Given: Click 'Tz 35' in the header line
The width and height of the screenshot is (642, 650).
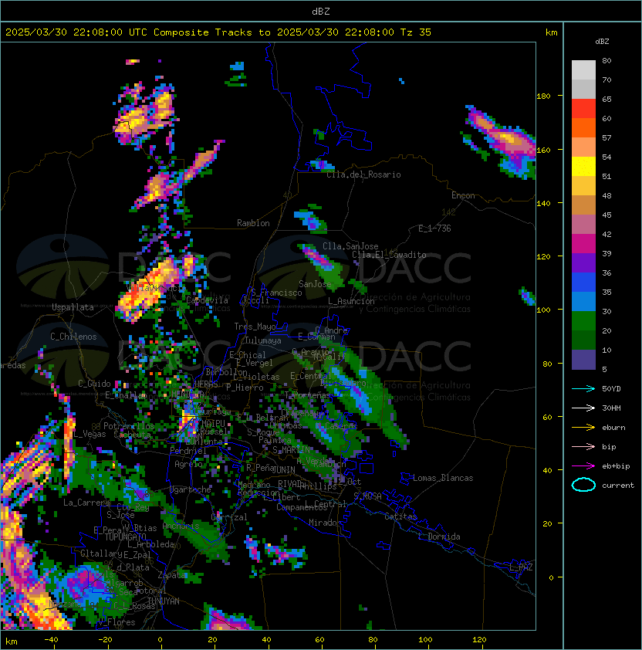Looking at the screenshot, I should 416,32.
